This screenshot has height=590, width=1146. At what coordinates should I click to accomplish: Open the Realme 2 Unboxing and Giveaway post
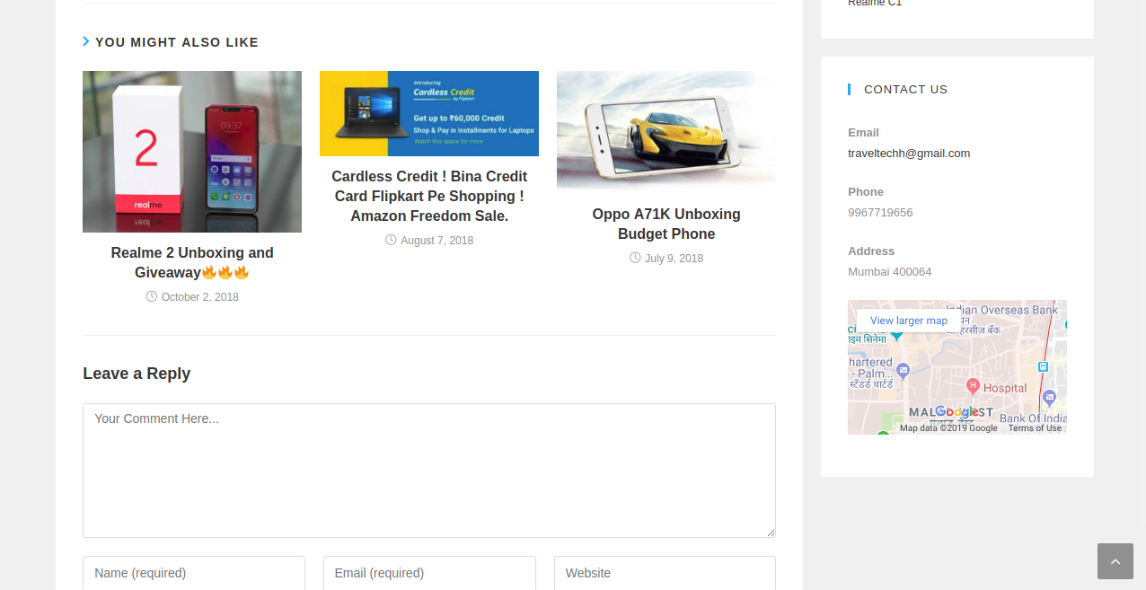click(192, 262)
